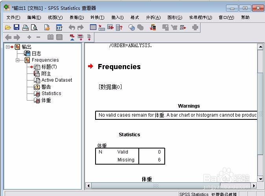The width and height of the screenshot is (265, 196).
Task: Click the insert title icon in outline toolbar
Action: (81, 37)
